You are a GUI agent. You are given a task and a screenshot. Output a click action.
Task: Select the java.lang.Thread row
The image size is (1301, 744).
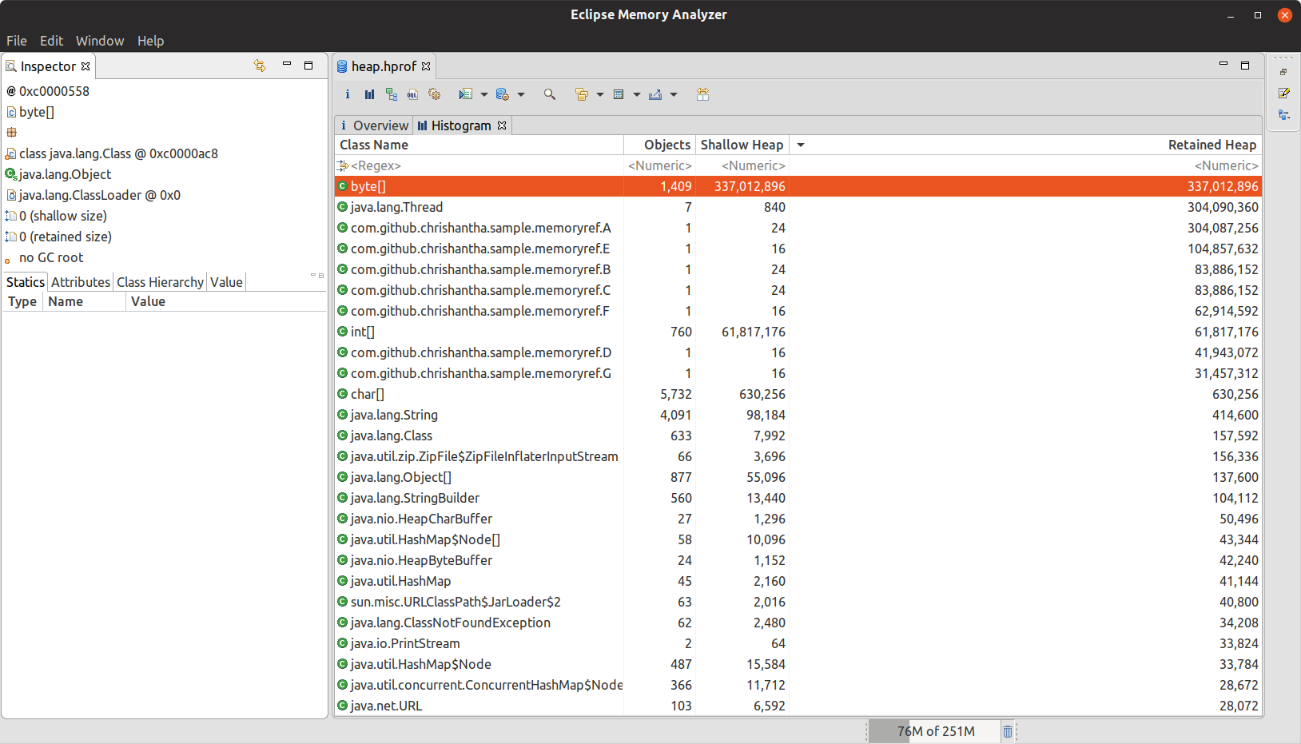(x=798, y=207)
